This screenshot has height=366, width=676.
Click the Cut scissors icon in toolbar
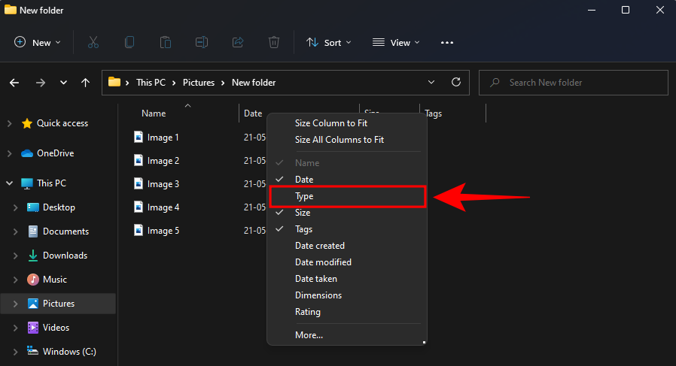(x=93, y=43)
